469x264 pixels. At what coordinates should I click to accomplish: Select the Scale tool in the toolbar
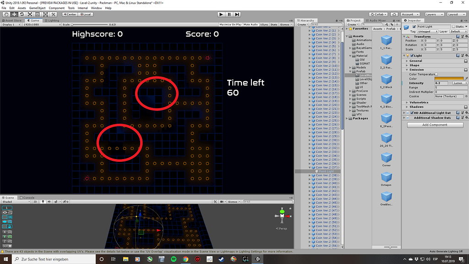[30, 14]
